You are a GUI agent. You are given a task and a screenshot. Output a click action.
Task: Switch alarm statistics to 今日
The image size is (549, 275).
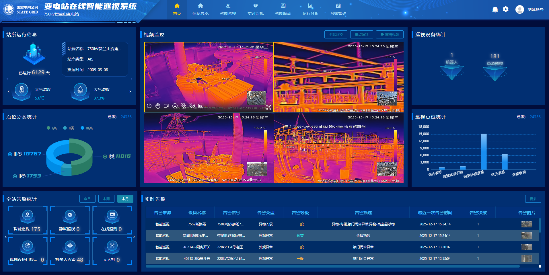(x=87, y=199)
